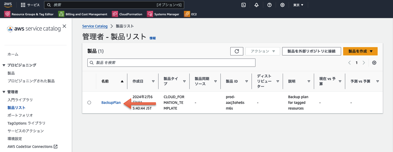Screen dimensions: 393x152
Task: Select the BackupPlan product radio button
Action: pos(89,102)
